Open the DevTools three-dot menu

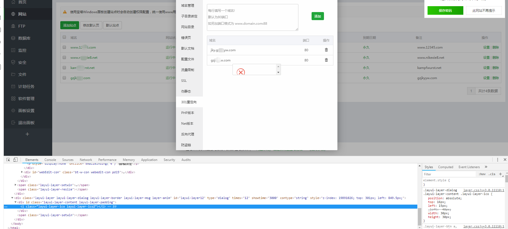498,160
